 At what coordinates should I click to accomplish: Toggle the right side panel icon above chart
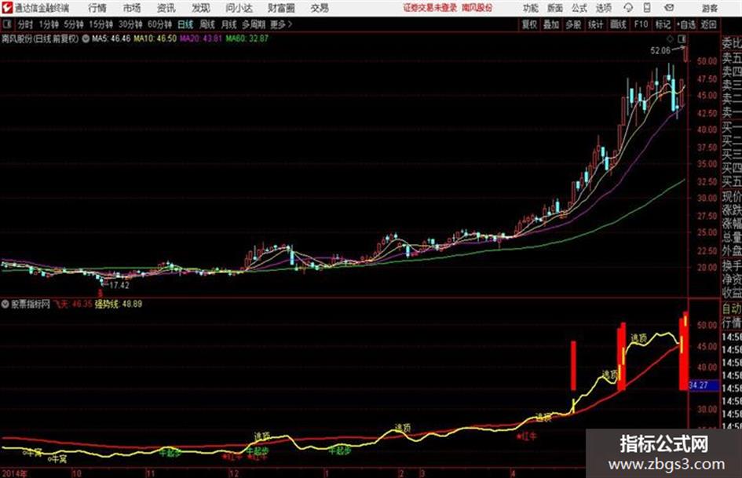click(682, 38)
